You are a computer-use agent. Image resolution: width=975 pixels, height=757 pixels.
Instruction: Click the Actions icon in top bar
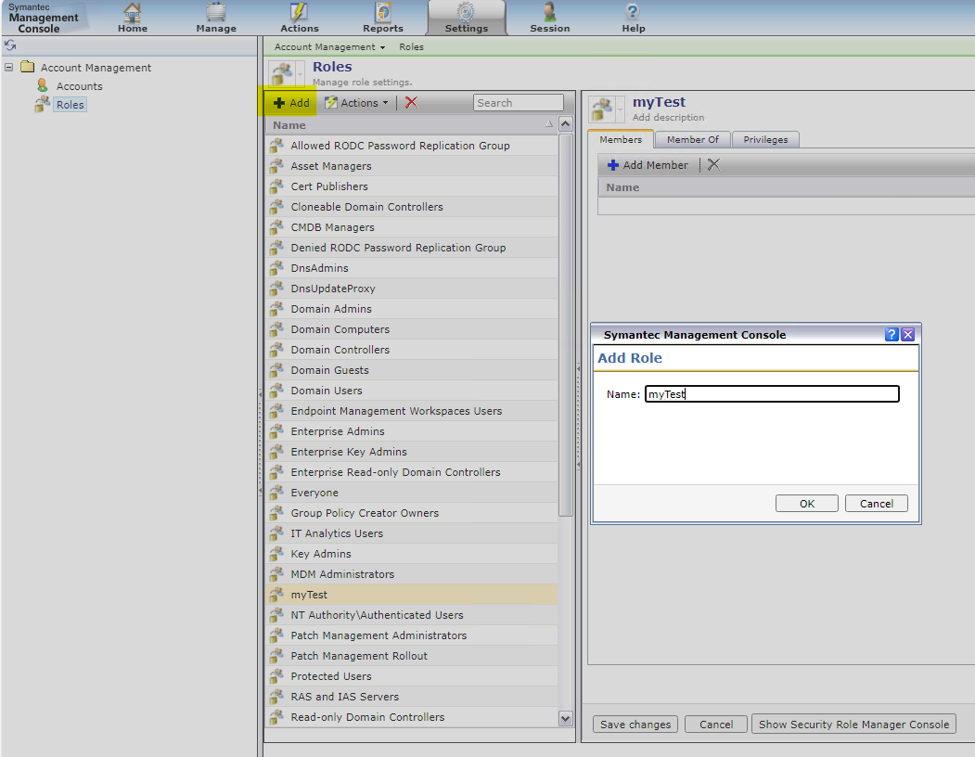[x=299, y=13]
